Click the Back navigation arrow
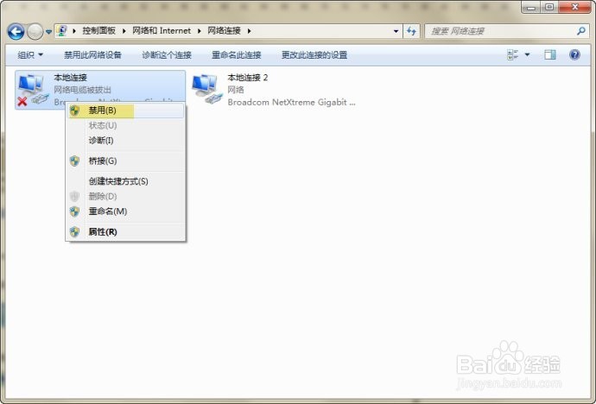The height and width of the screenshot is (404, 596). coord(16,32)
